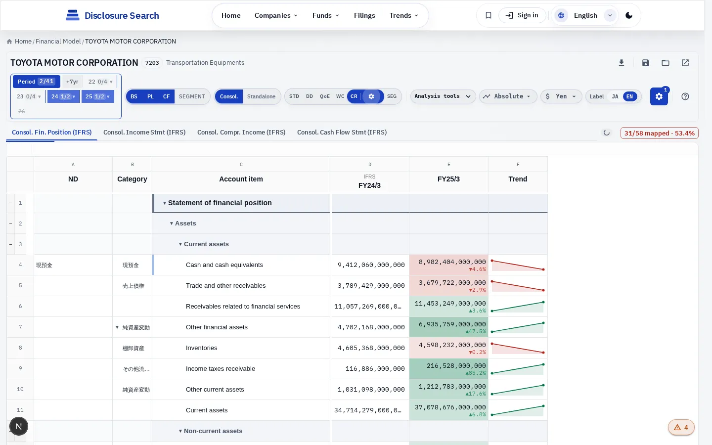Click the Cash equivalents trend sparkline
712x445 pixels.
tap(518, 265)
